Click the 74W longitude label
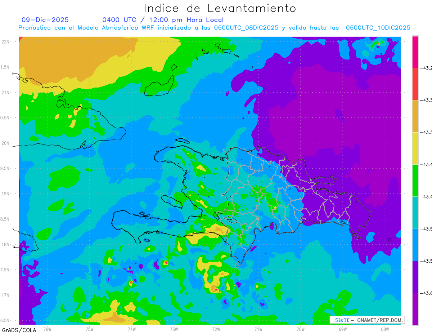The width and height of the screenshot is (432, 334). coord(131,329)
